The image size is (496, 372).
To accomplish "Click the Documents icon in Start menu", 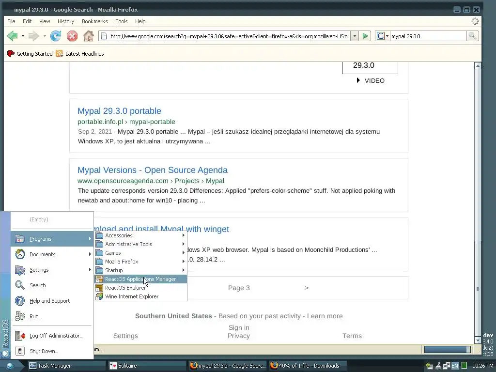I will tap(20, 254).
